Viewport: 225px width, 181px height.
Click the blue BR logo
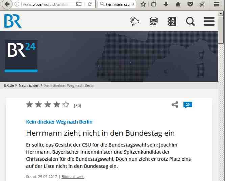13,21
